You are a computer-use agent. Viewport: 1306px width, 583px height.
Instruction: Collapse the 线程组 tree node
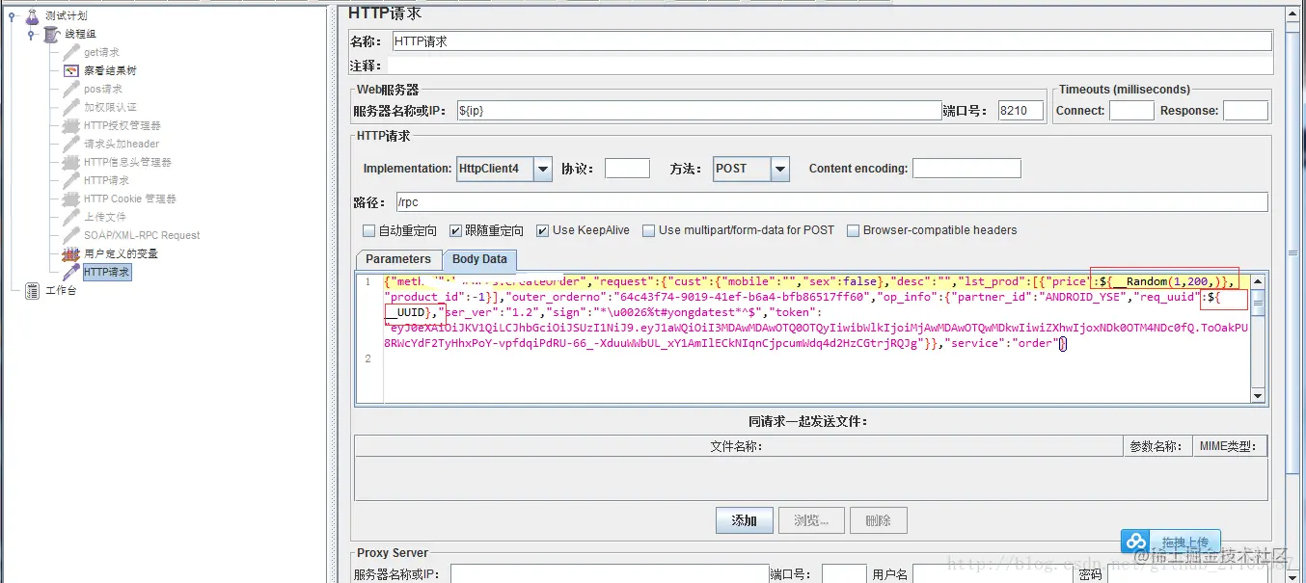31,34
